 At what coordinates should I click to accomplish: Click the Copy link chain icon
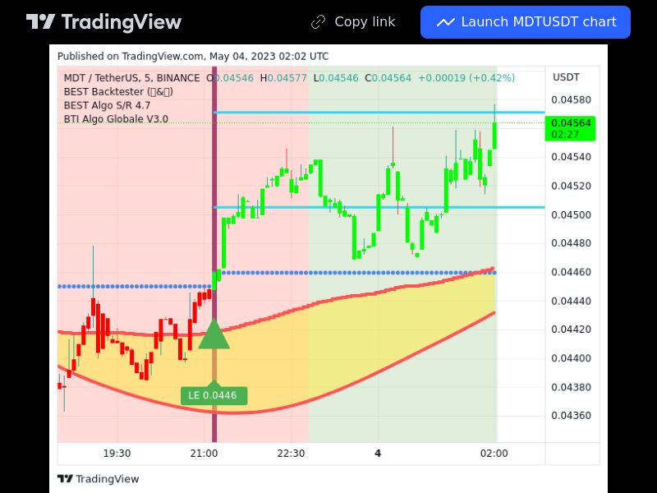pos(318,22)
